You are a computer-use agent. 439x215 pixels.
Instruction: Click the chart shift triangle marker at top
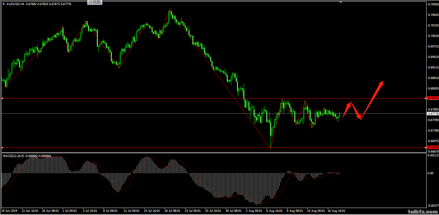pos(341,2)
